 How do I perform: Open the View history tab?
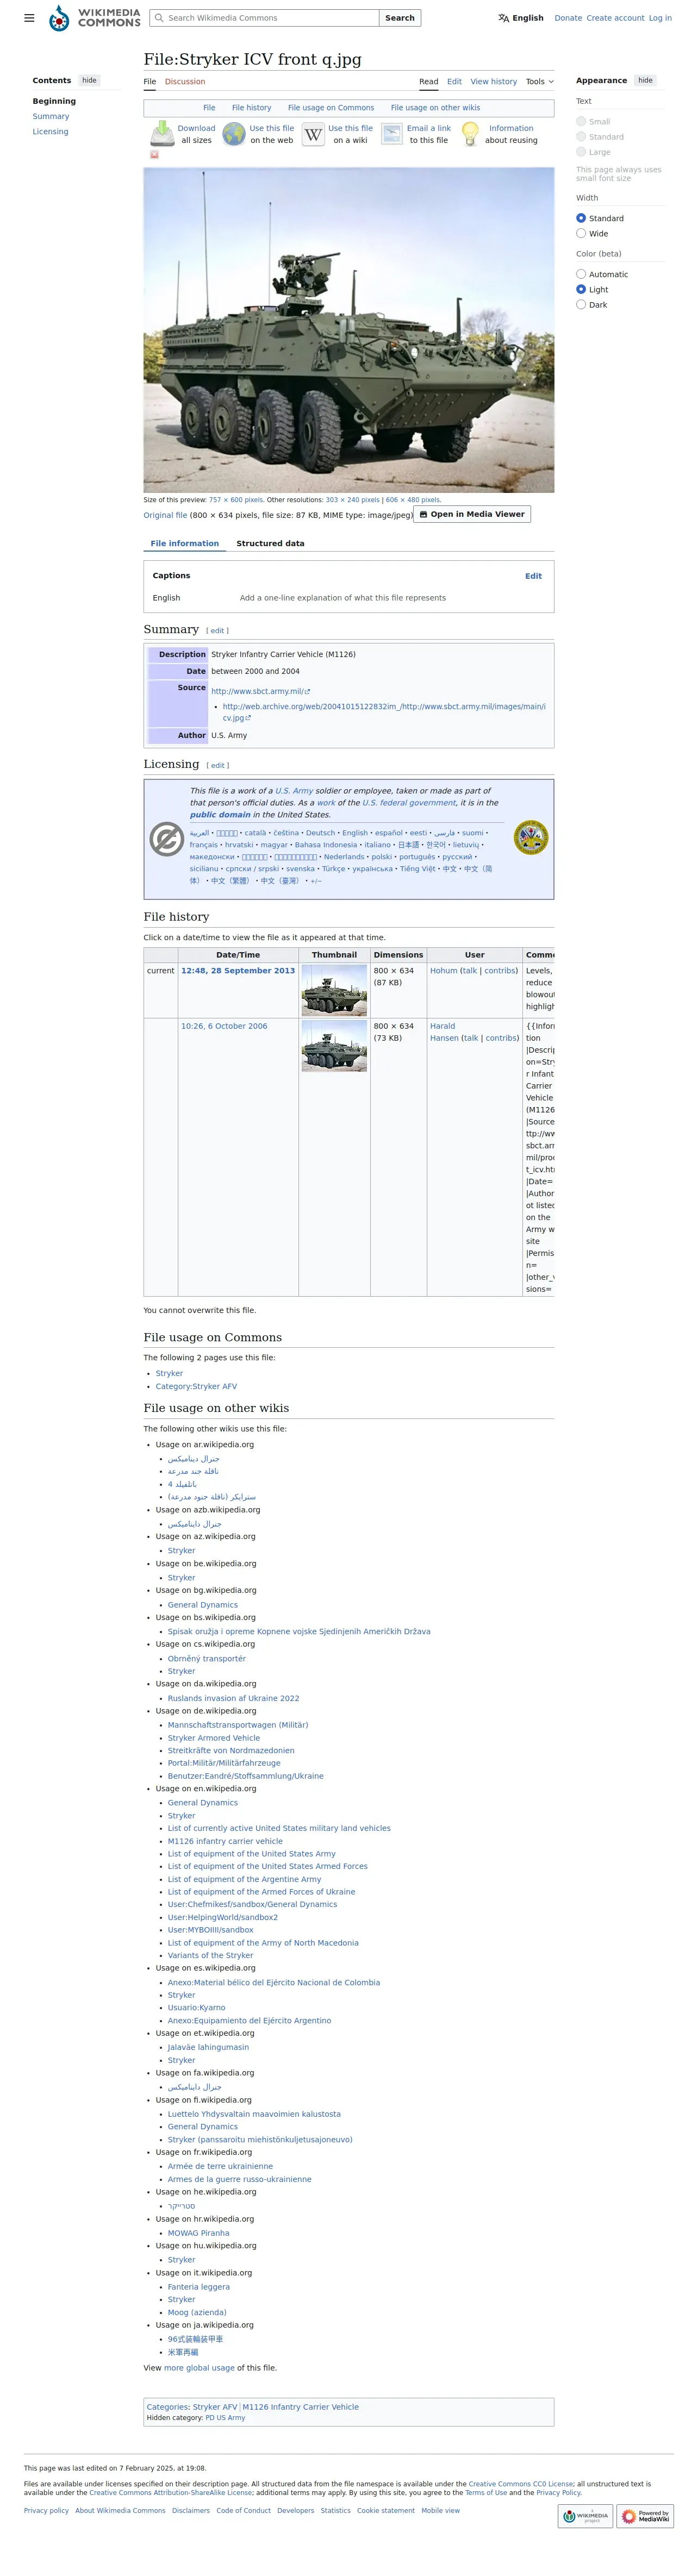494,82
